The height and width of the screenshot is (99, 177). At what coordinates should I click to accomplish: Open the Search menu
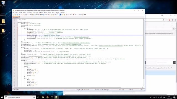20,13
